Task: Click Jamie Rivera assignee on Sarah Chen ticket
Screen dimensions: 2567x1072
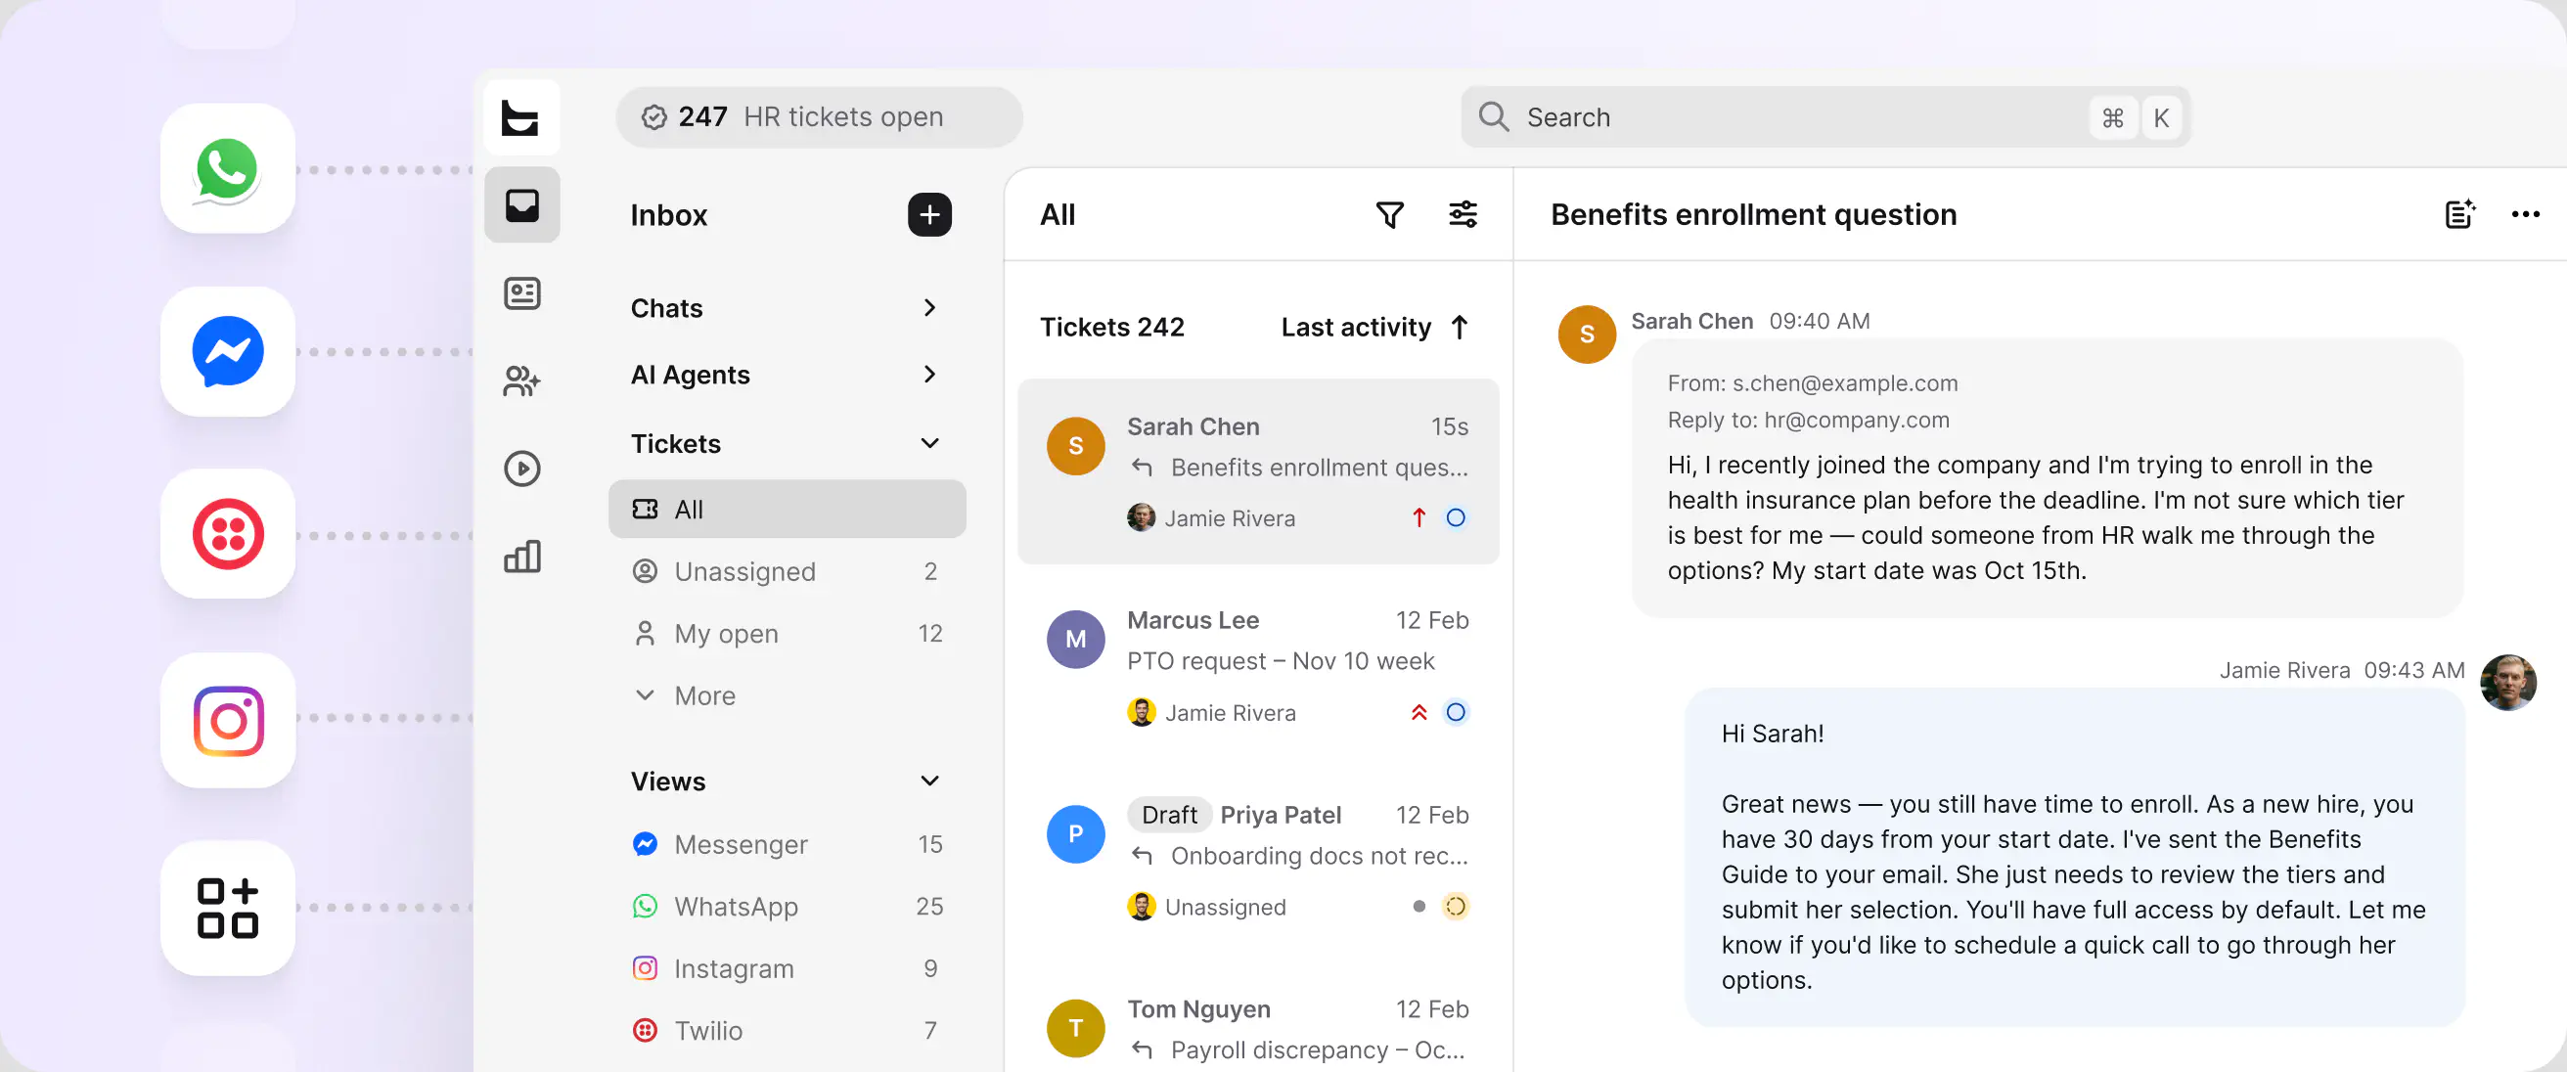Action: coord(1211,518)
